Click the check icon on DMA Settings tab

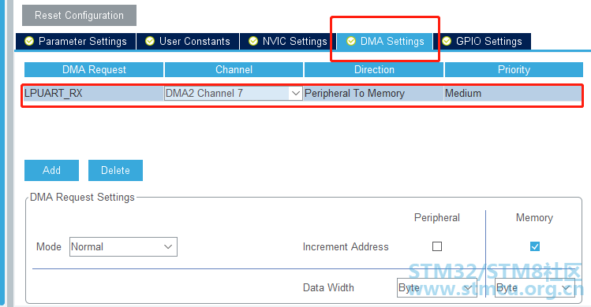click(351, 41)
